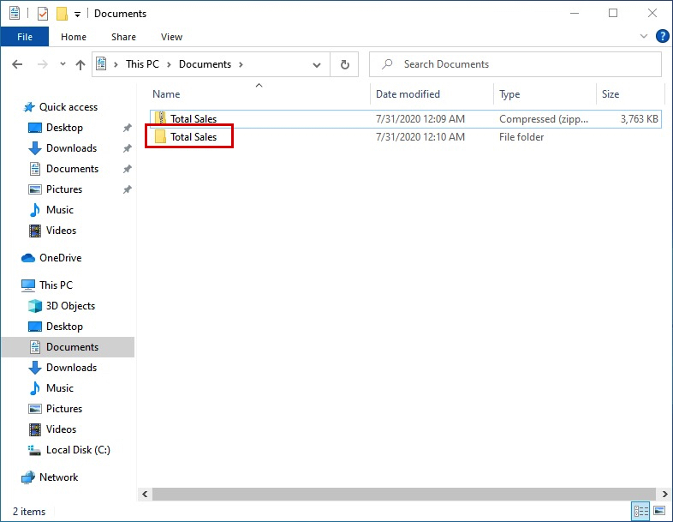Screen dimensions: 673x522
Task: Click Documents in the address breadcrumb
Action: (x=205, y=64)
